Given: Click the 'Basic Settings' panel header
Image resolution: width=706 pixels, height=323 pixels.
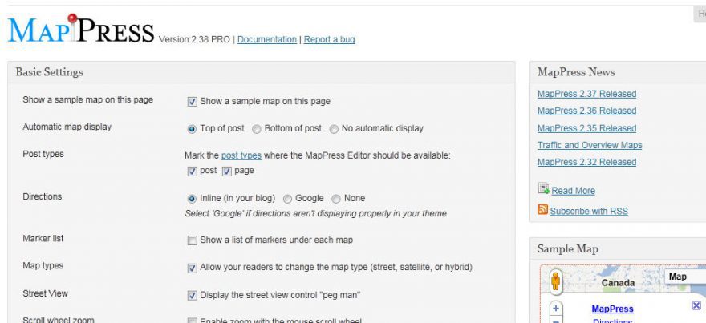Looking at the screenshot, I should pyautogui.click(x=262, y=72).
